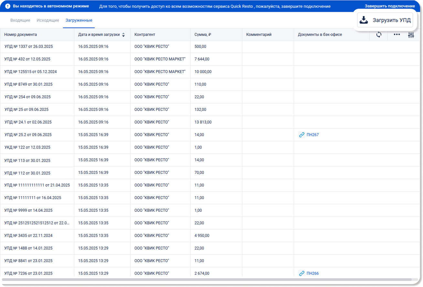
Task: Open linked document ПН267
Action: 312,135
